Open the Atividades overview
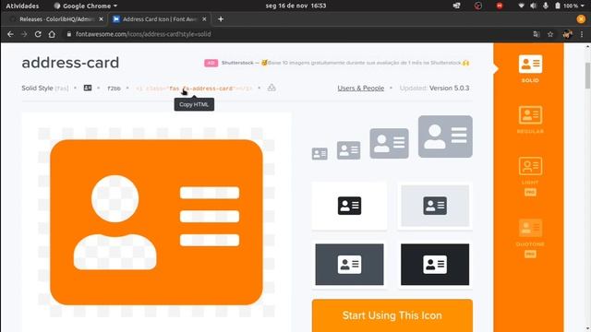This screenshot has height=332, width=591. click(x=22, y=6)
